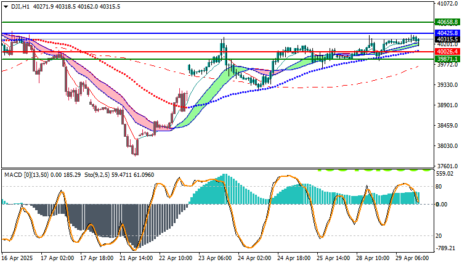Viewport: 462px width, 265px height.
Task: Click the 37601.0 price scale value
Action: click(x=448, y=166)
